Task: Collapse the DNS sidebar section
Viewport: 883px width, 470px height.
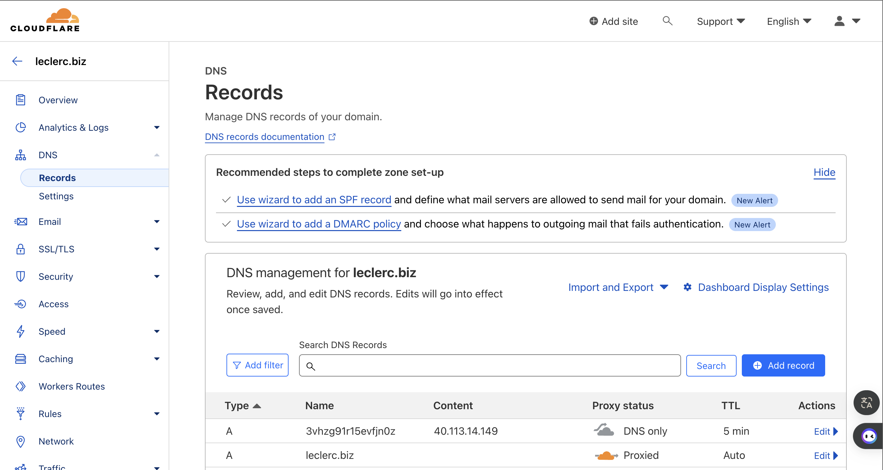Action: coord(157,155)
